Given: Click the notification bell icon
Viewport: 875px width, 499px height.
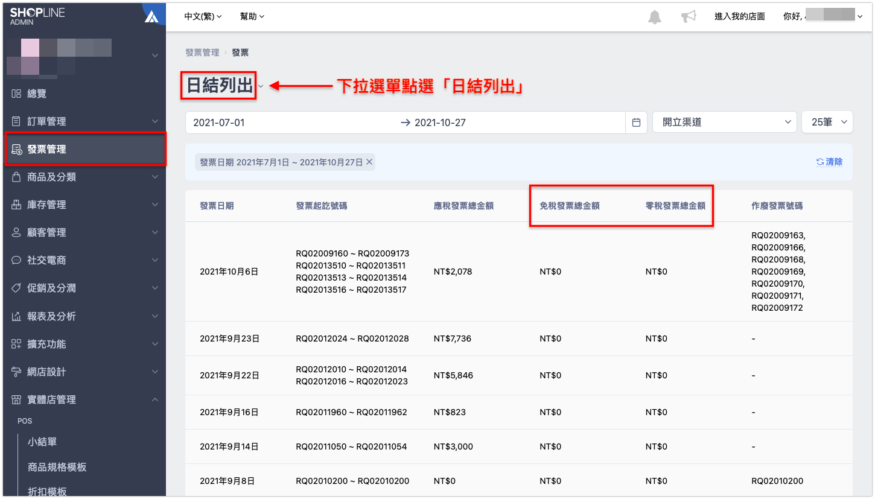Looking at the screenshot, I should tap(655, 17).
